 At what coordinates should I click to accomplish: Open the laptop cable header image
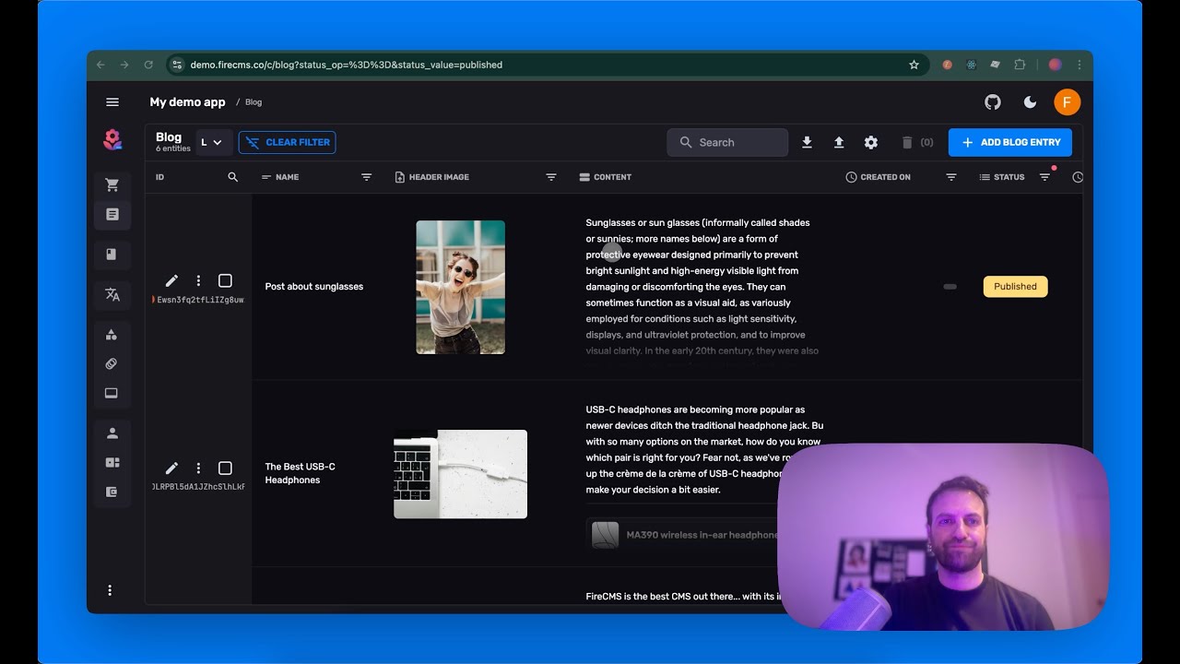click(x=460, y=474)
